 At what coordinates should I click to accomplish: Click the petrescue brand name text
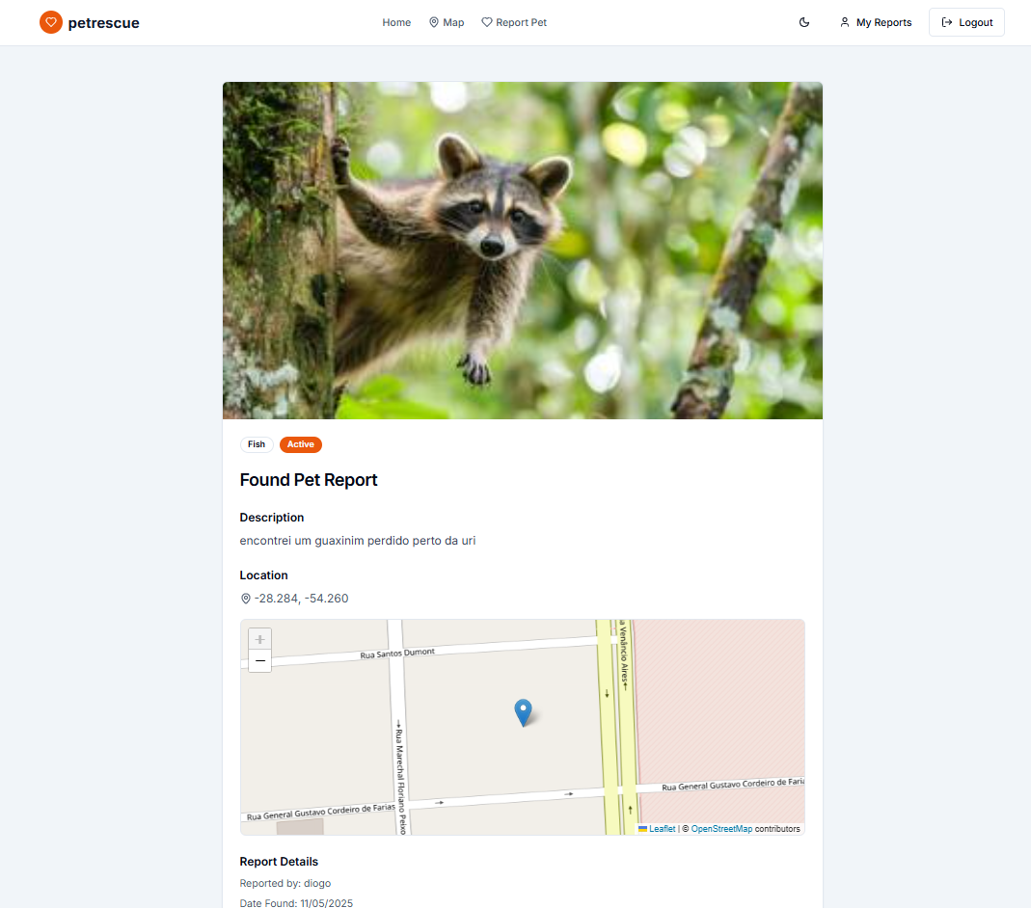[103, 22]
